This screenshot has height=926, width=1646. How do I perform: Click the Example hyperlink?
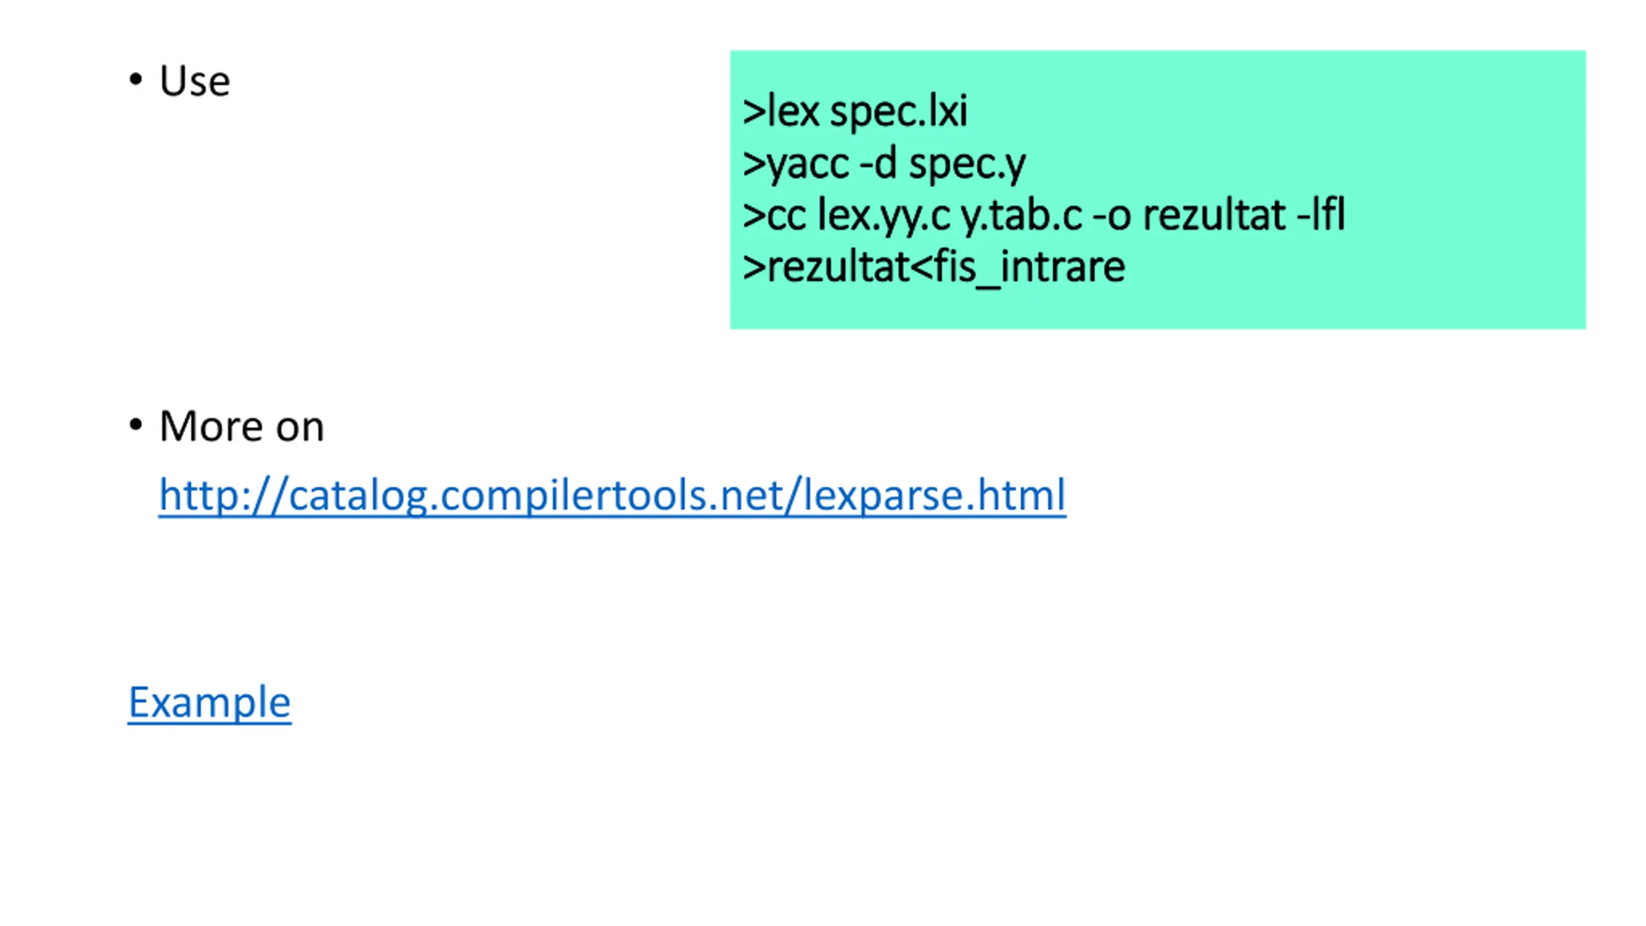(210, 702)
